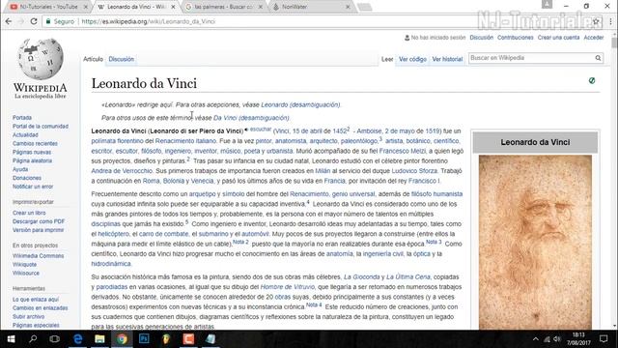618x348 pixels.
Task: Open Lo que enlaza aquí link
Action: [x=36, y=300]
